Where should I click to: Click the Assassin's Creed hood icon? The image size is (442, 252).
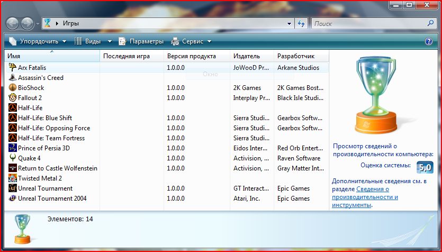coord(12,77)
